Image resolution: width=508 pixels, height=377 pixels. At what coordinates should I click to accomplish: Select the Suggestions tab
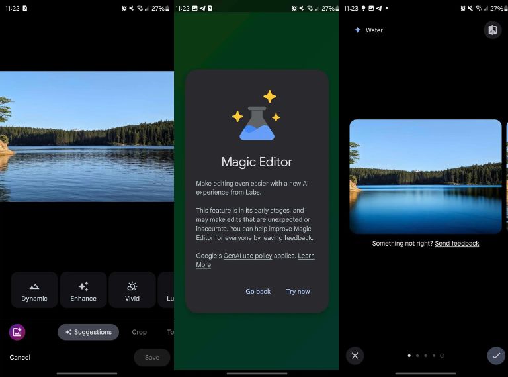coord(88,332)
